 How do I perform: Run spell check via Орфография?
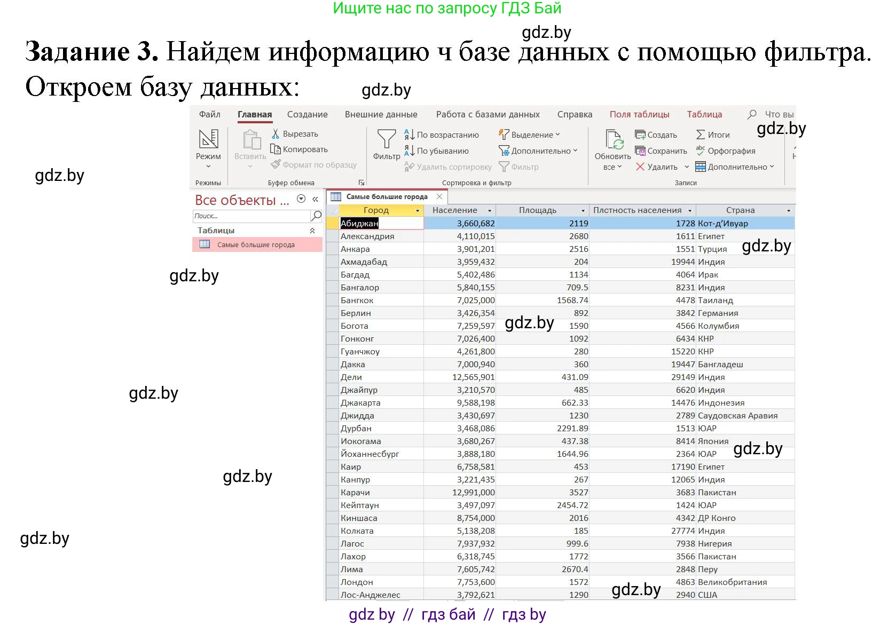pos(732,151)
